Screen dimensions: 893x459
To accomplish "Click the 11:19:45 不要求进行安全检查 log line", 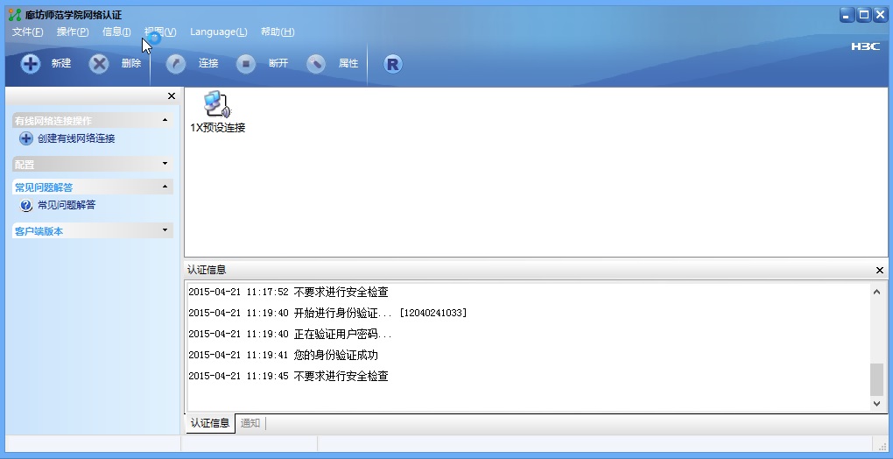I will (288, 377).
